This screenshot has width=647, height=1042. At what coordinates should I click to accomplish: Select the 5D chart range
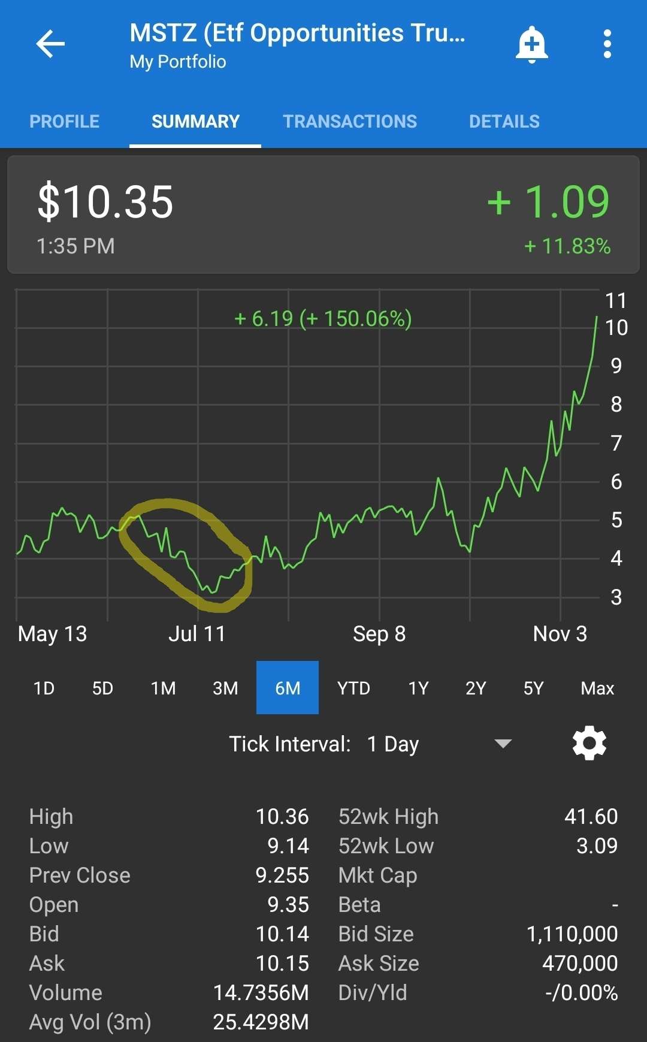tap(102, 688)
